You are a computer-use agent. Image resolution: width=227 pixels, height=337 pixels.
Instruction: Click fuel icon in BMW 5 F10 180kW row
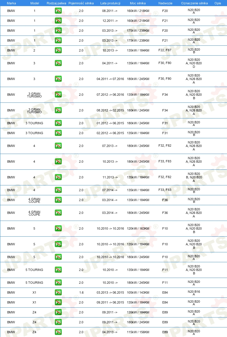[x=58, y=257]
